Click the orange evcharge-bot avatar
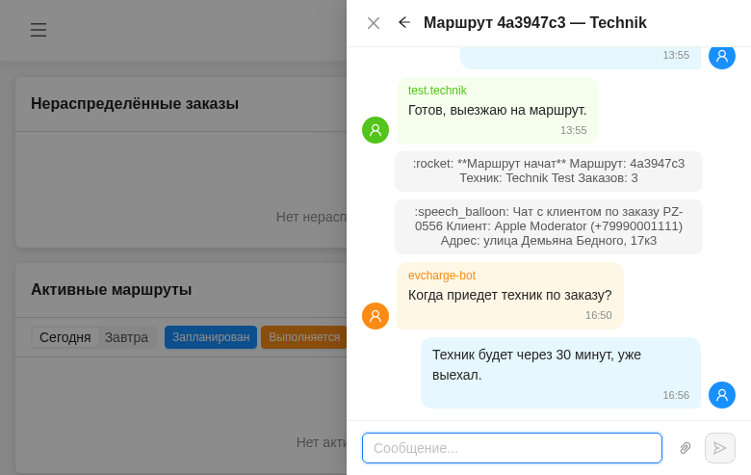 375,316
